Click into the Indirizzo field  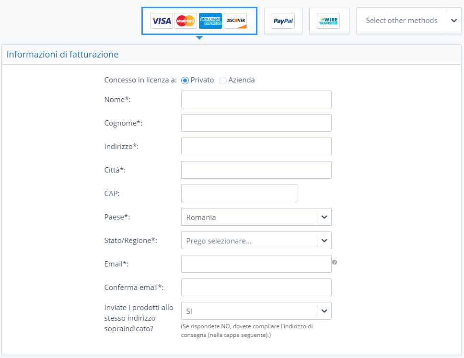coord(256,147)
